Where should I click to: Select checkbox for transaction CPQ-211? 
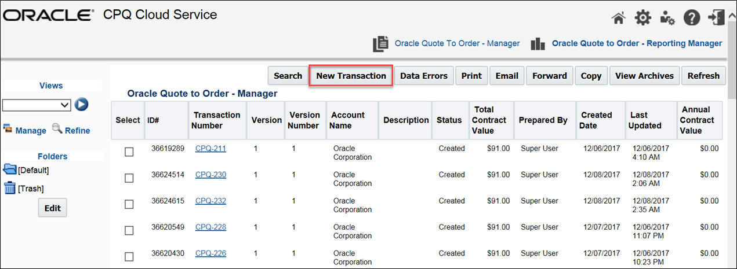click(129, 152)
